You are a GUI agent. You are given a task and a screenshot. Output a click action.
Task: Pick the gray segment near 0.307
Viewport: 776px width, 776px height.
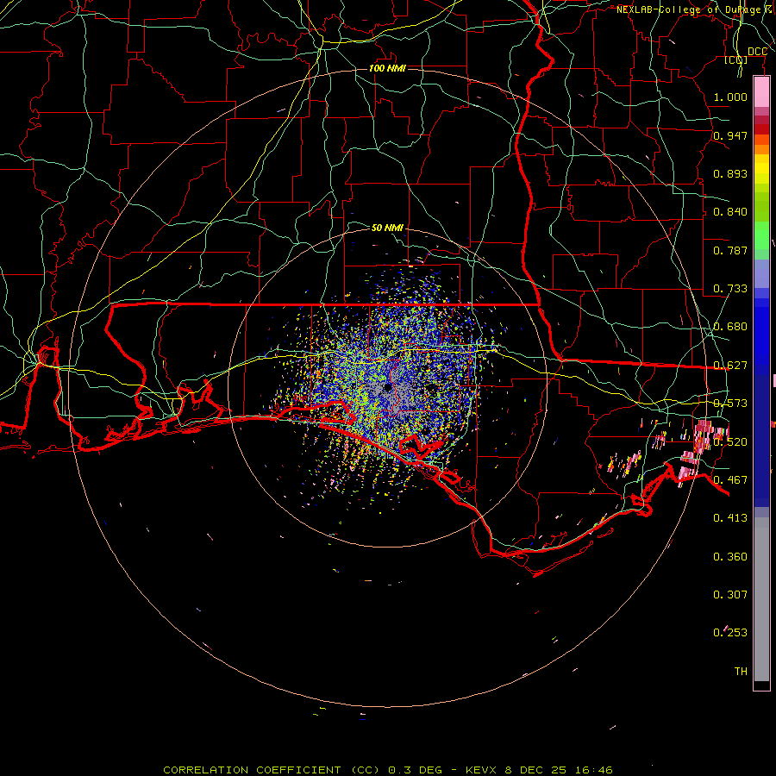[761, 599]
